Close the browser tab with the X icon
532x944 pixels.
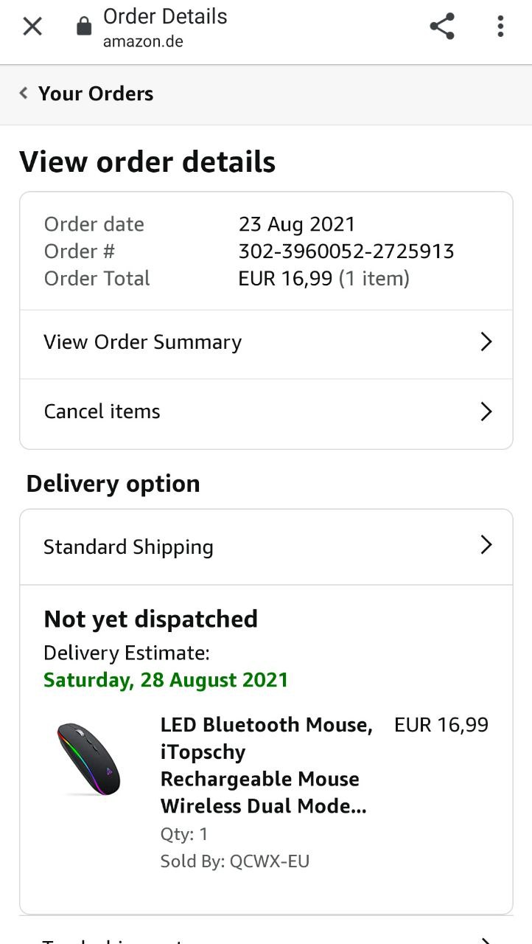pos(32,27)
